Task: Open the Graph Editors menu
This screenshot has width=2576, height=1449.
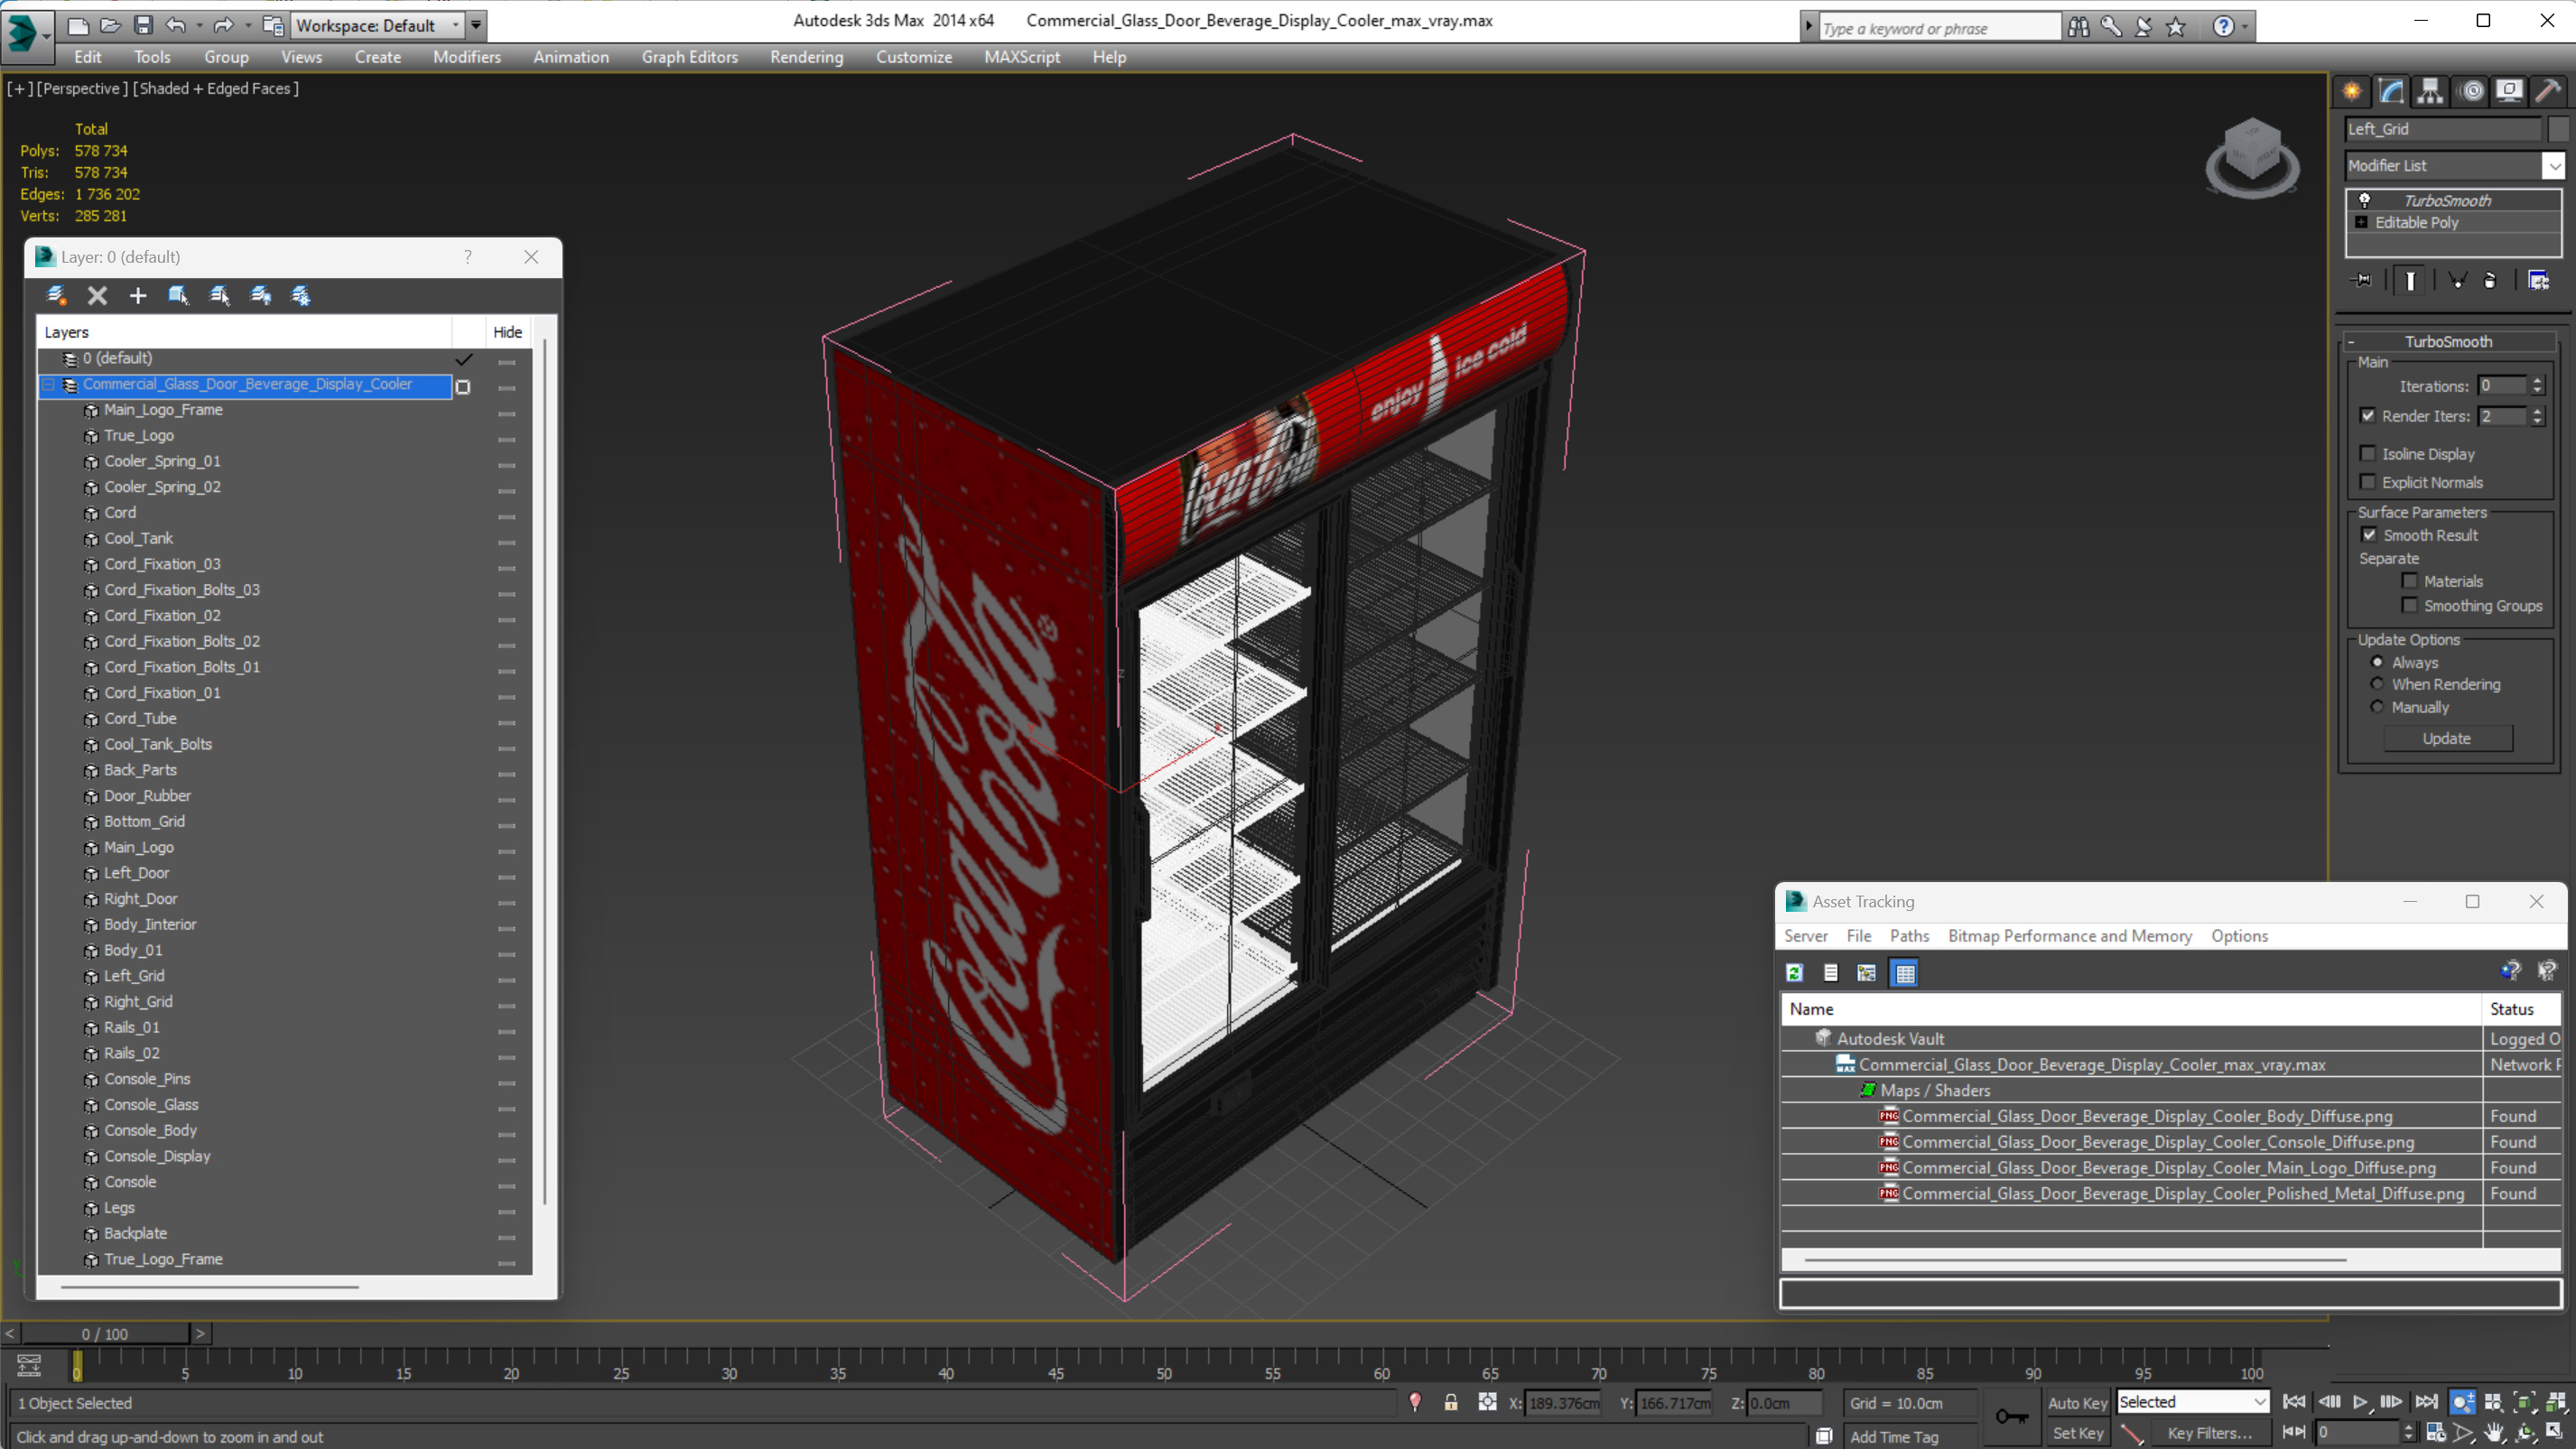Action: pos(689,57)
